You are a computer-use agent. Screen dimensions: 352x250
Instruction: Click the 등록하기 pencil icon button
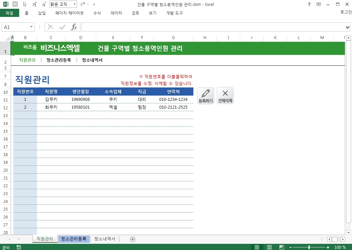tap(205, 96)
